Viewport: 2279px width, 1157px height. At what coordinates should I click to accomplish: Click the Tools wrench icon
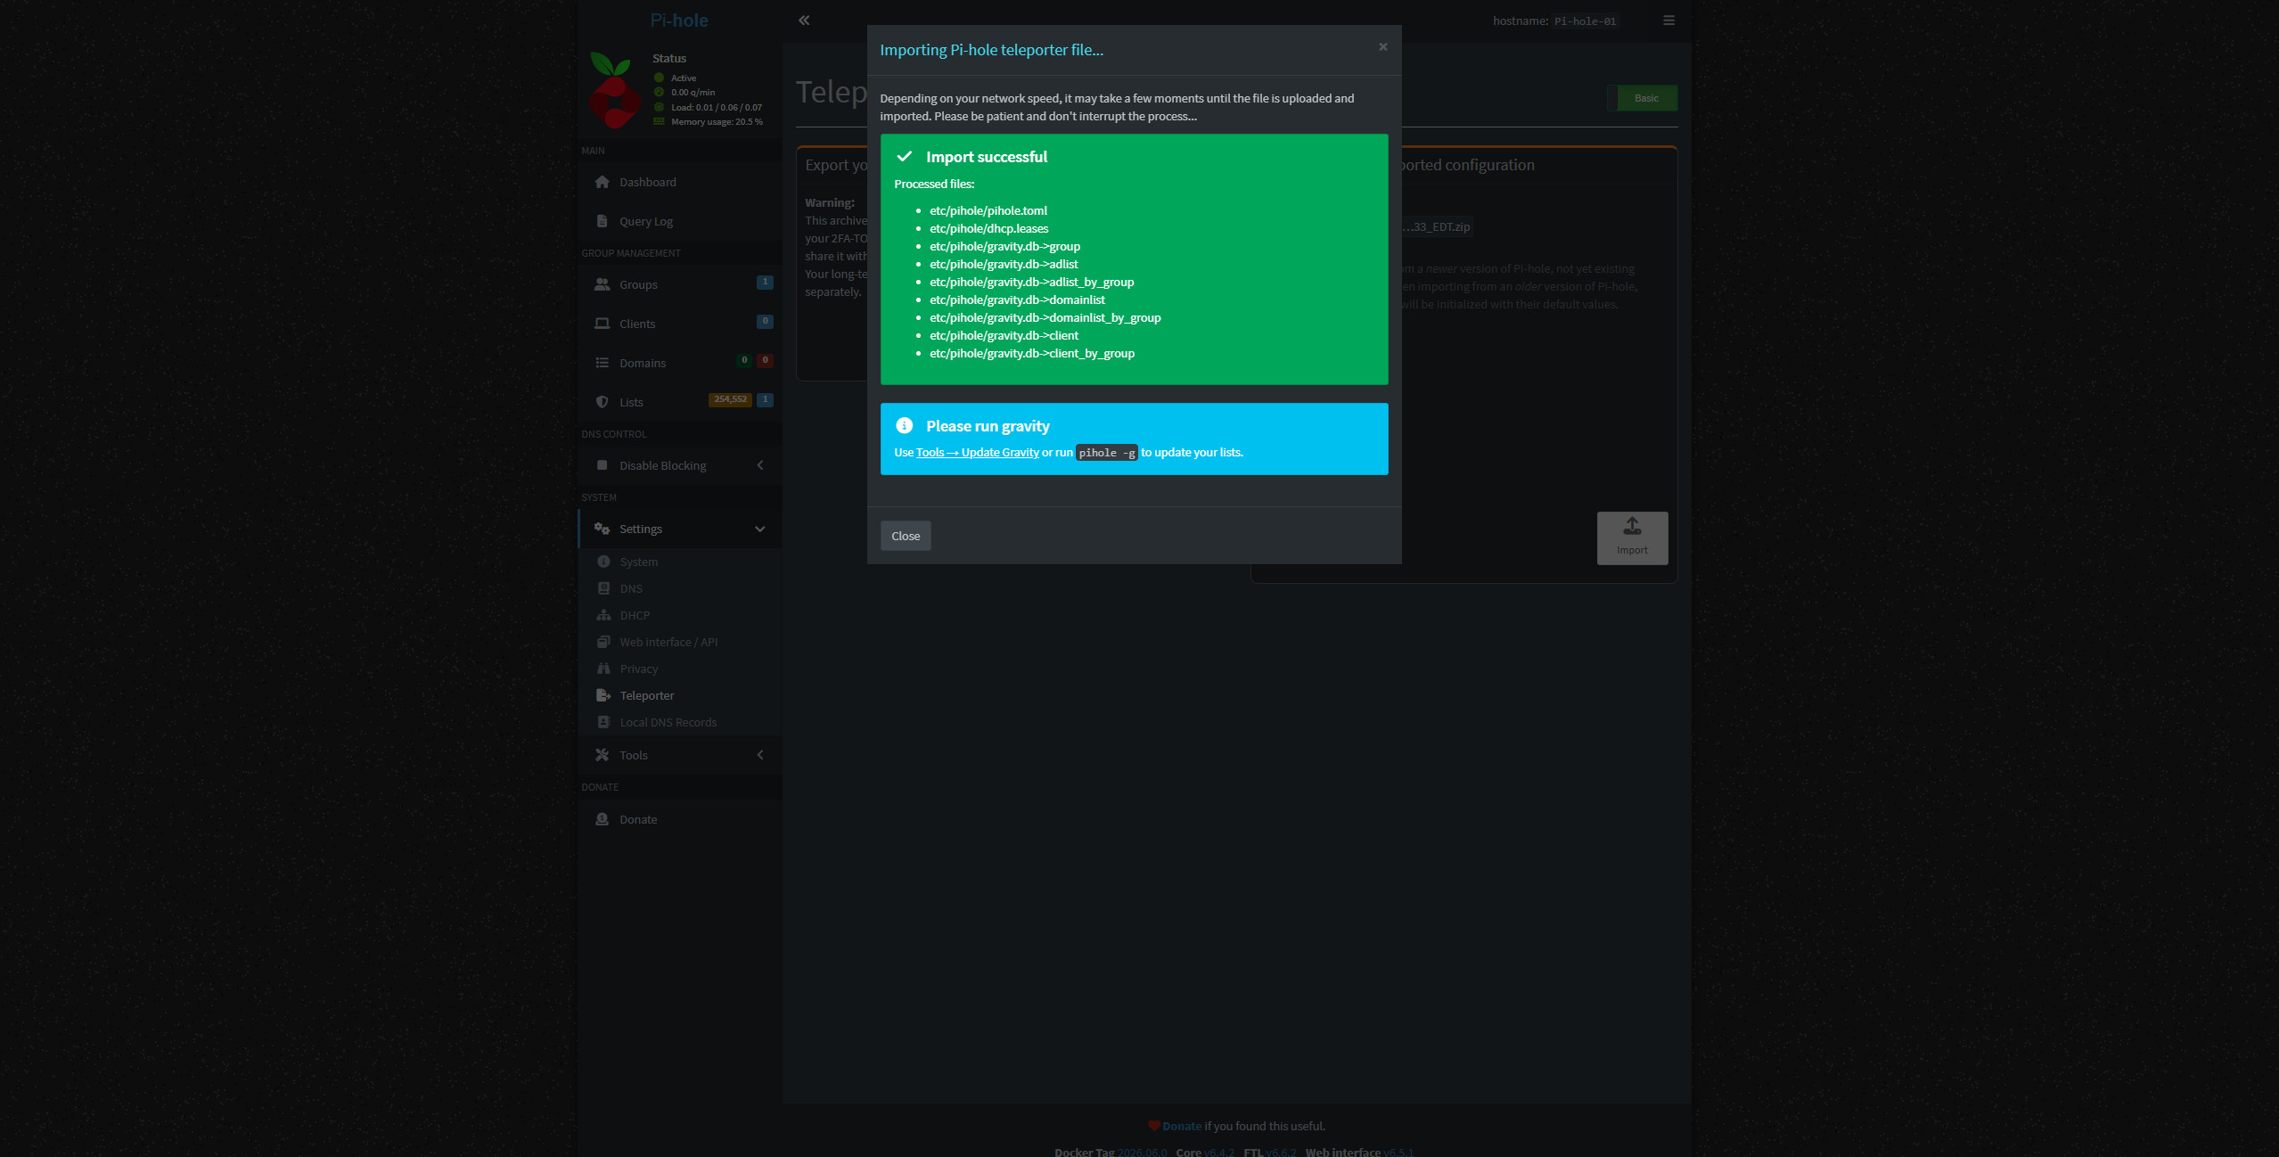603,755
